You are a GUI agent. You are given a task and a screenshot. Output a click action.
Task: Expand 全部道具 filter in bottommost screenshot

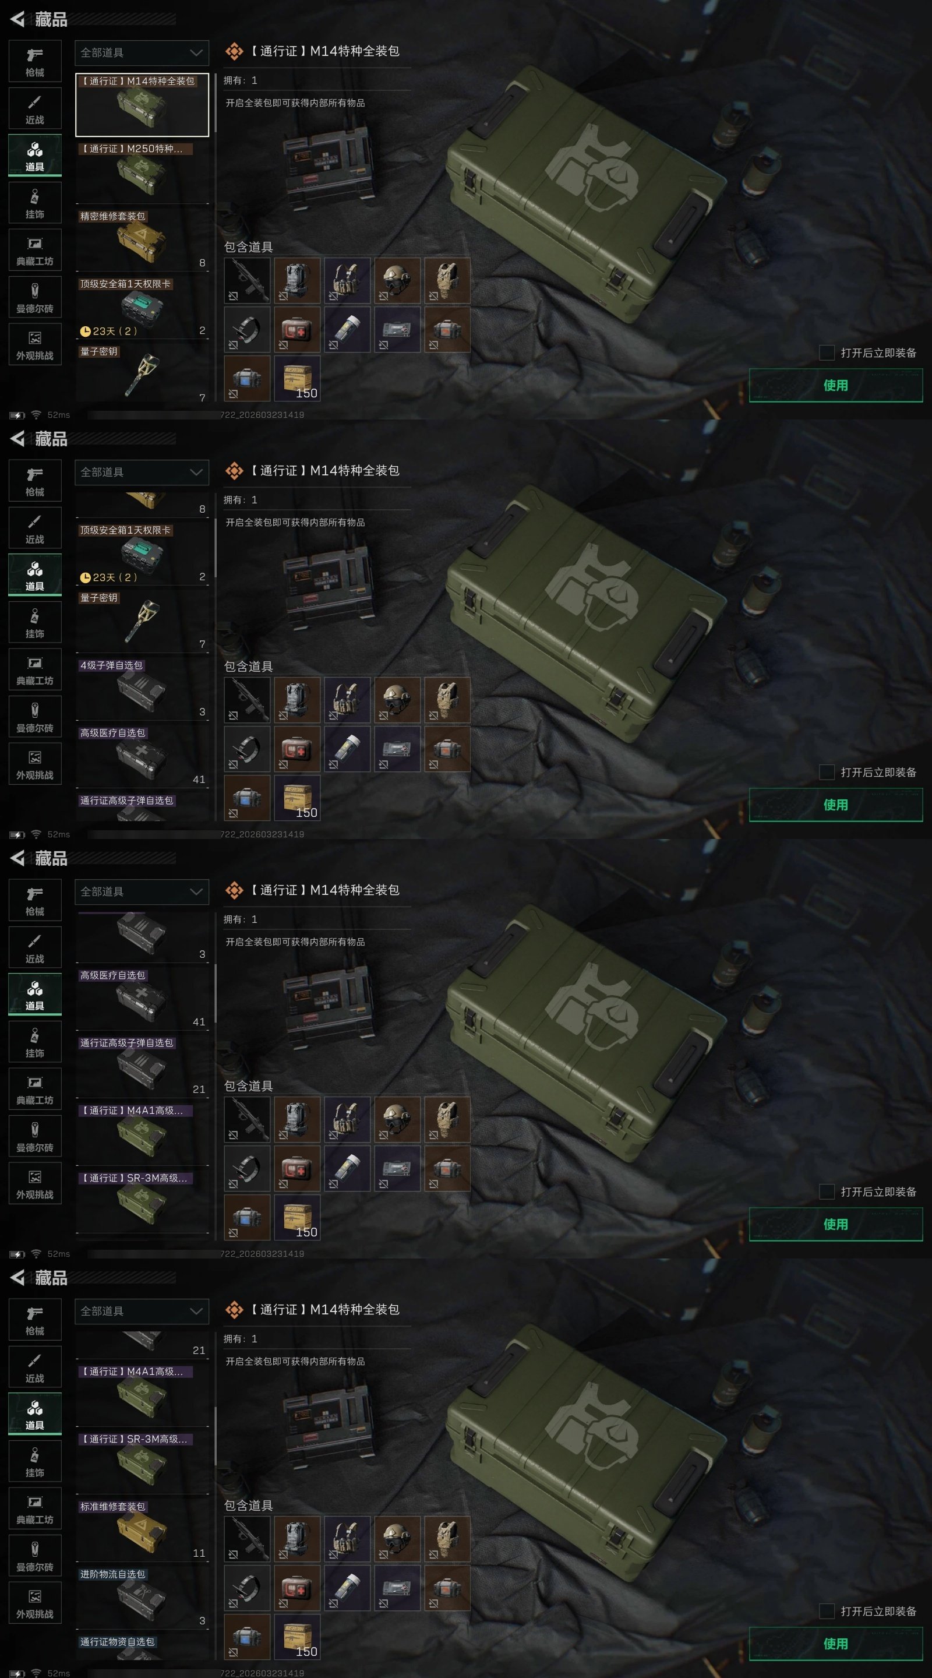(142, 1312)
